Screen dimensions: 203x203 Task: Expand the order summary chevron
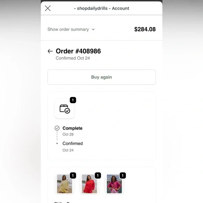[x=93, y=29]
